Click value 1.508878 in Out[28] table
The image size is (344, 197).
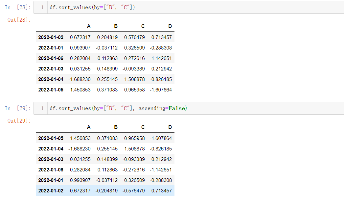tap(134, 79)
